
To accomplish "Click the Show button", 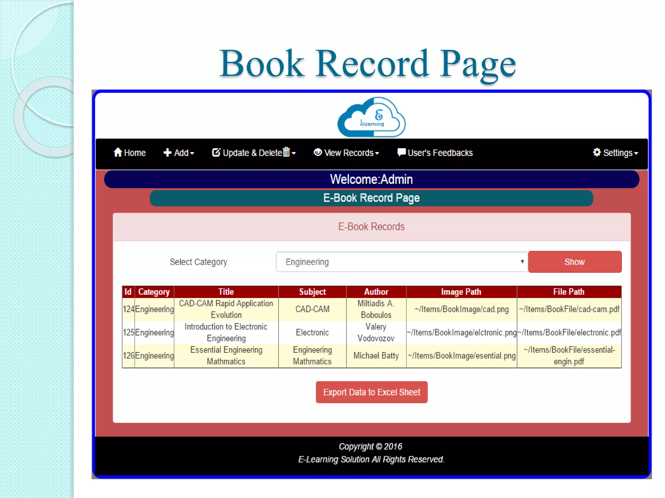I will pyautogui.click(x=575, y=262).
